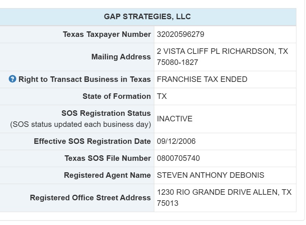
Task: Click the SOS status updated each business day note
Action: [80, 124]
